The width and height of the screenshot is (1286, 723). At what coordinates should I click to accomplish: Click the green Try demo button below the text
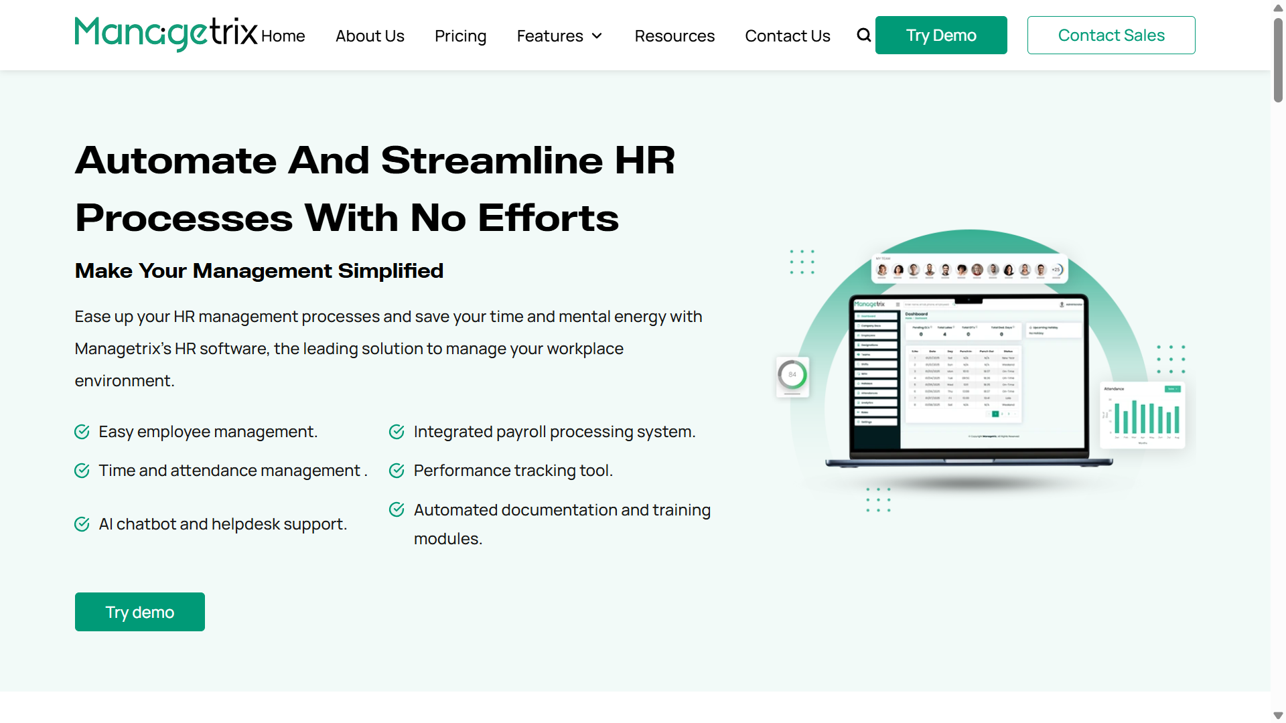point(139,611)
